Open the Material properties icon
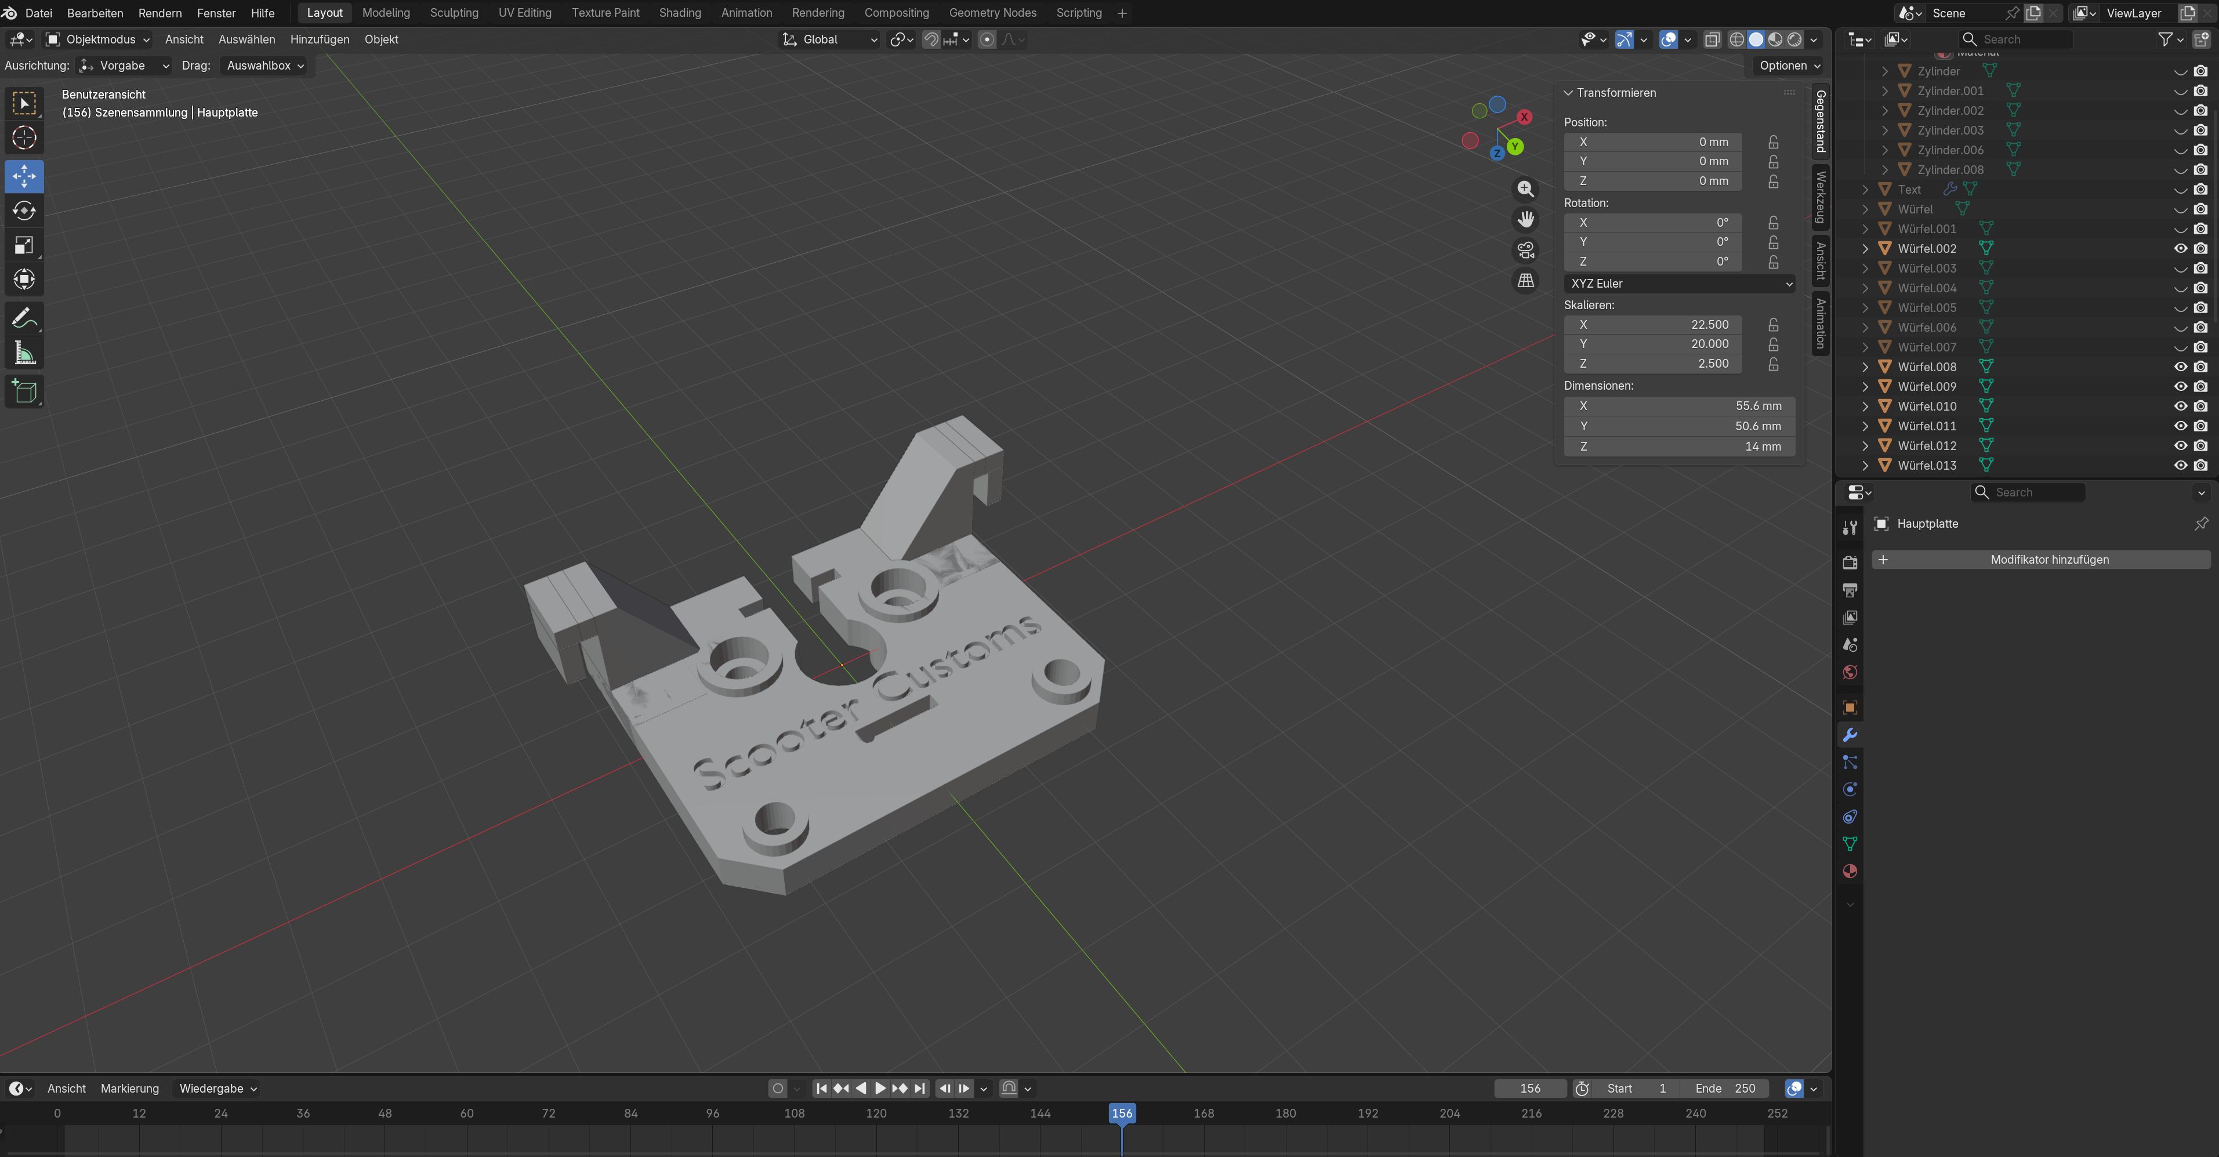The height and width of the screenshot is (1157, 2219). click(x=1850, y=872)
